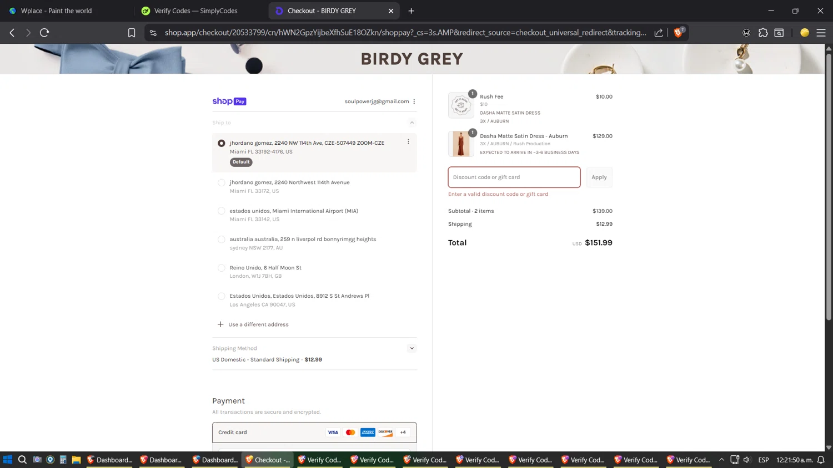
Task: Click the site settings icon in address bar
Action: point(153,33)
